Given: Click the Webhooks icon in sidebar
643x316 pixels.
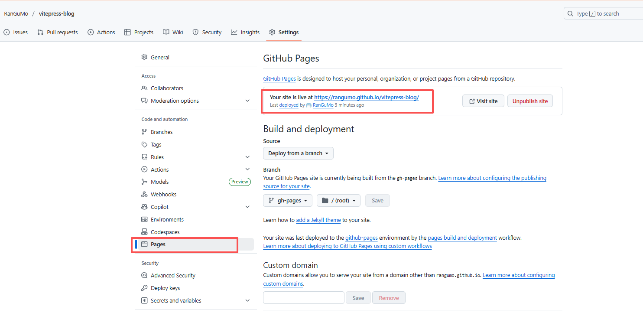Looking at the screenshot, I should 145,194.
